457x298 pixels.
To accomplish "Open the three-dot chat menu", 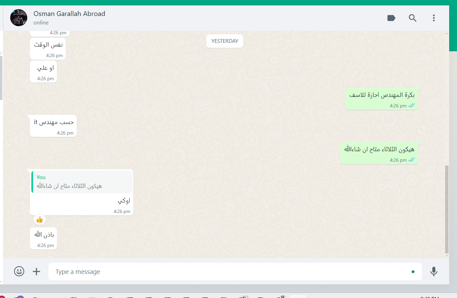I will pyautogui.click(x=434, y=18).
